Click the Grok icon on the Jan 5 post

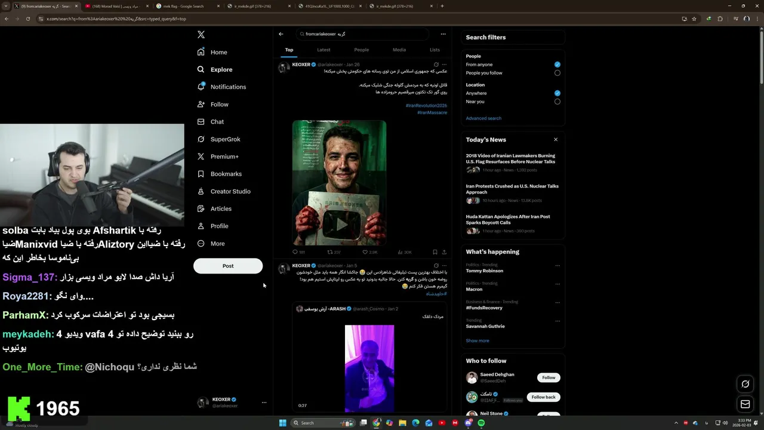point(436,265)
